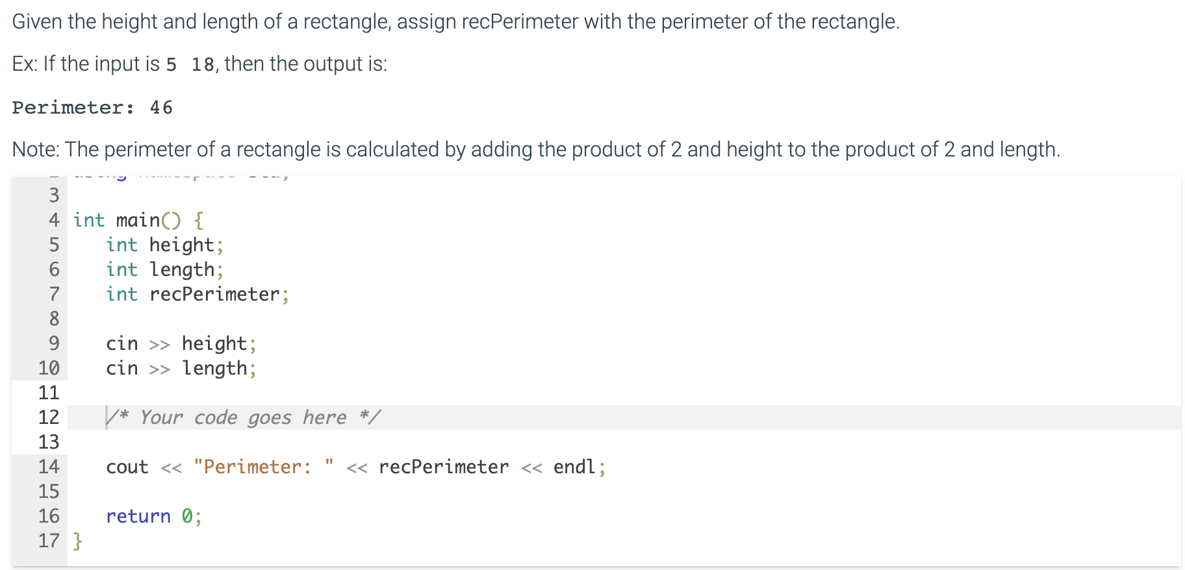
Task: Click 'height' in the int declaration line
Action: click(181, 245)
